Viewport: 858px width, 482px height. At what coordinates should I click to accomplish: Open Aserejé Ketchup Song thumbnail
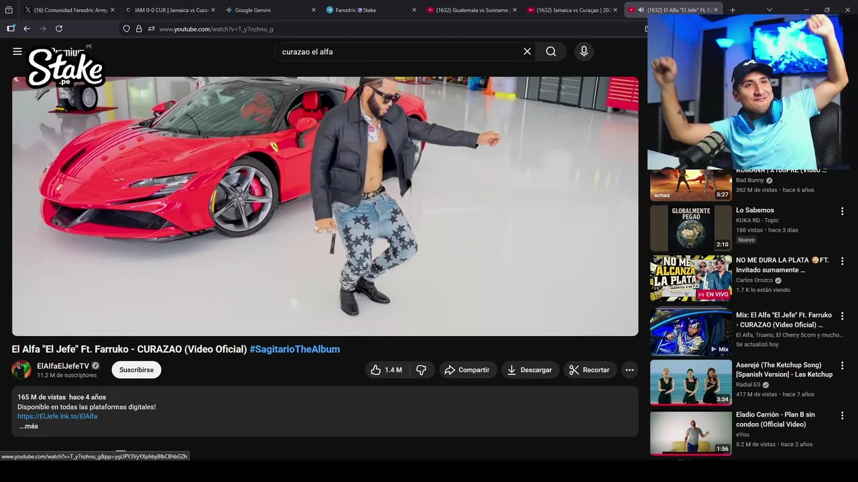[690, 382]
